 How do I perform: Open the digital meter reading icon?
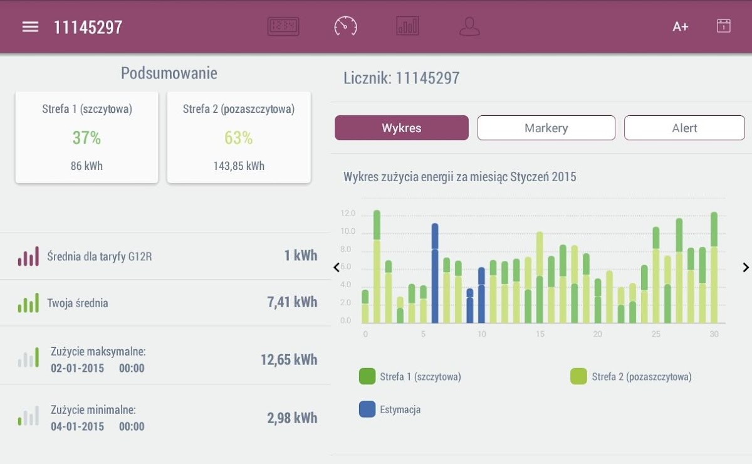[x=283, y=26]
